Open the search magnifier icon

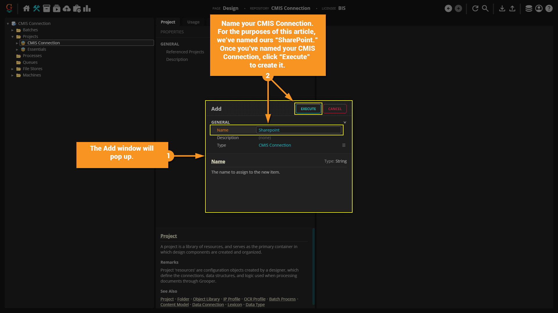(x=485, y=8)
